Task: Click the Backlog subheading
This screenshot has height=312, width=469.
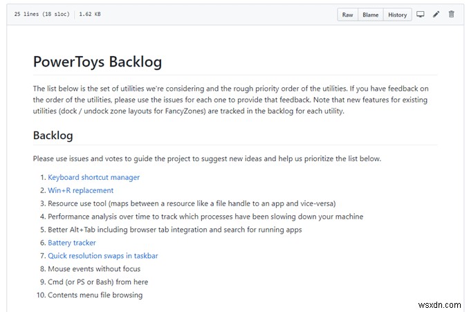Action: click(53, 135)
